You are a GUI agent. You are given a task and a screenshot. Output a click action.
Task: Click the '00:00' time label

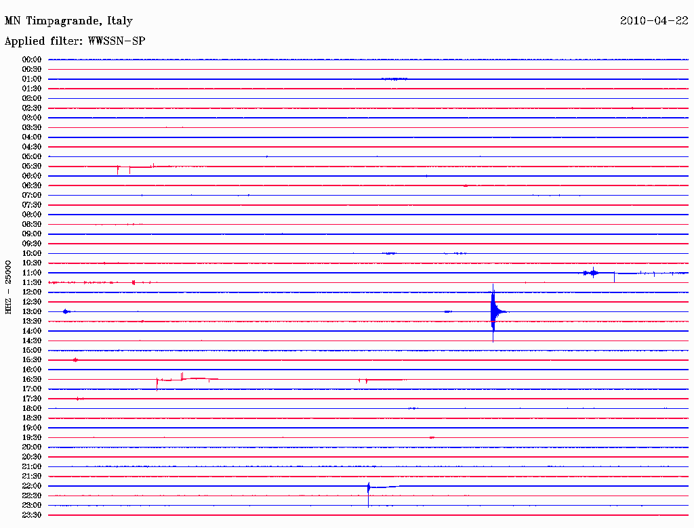point(32,60)
